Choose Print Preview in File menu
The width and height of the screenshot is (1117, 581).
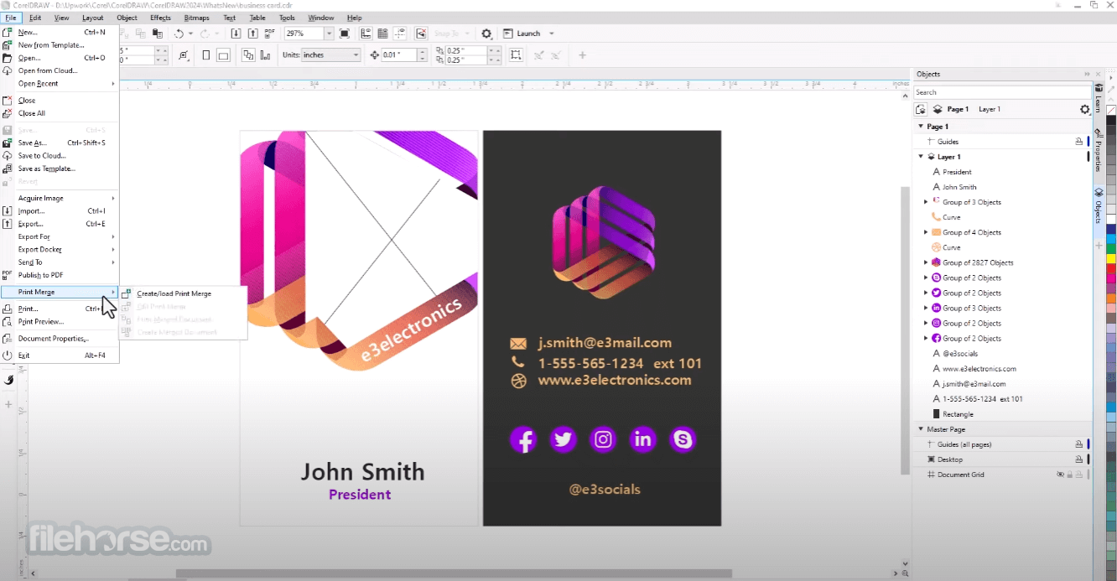tap(59, 322)
